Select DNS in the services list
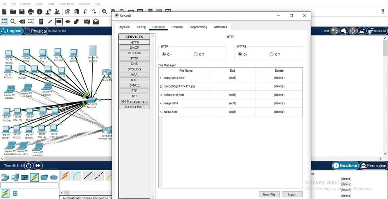Screen dimensions: 388x199 click(134, 64)
